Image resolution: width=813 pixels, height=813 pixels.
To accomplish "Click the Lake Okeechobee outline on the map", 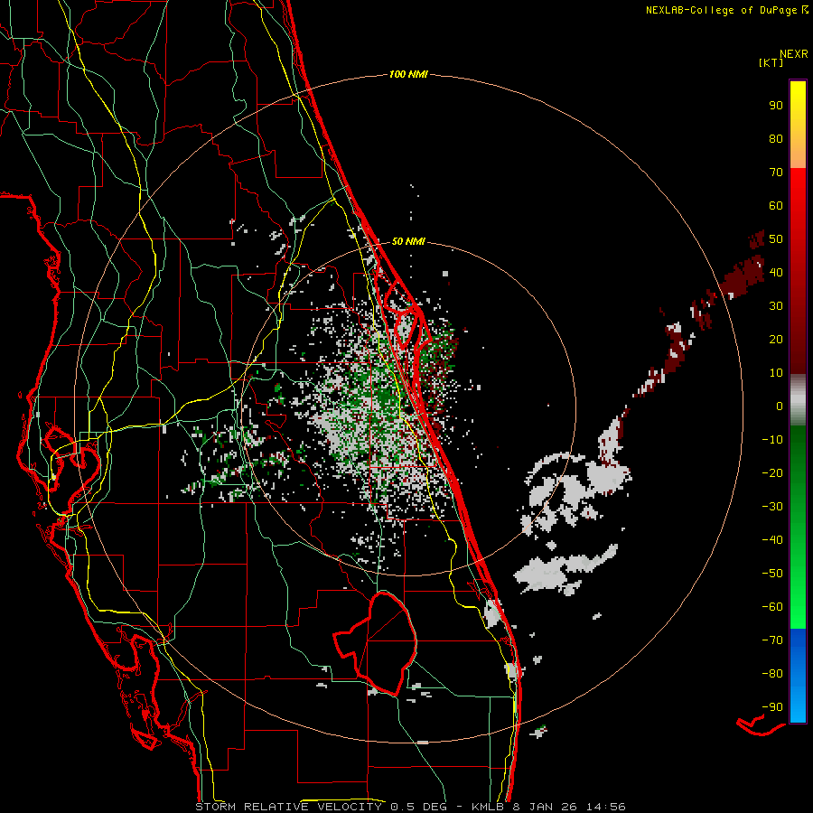I will [378, 643].
